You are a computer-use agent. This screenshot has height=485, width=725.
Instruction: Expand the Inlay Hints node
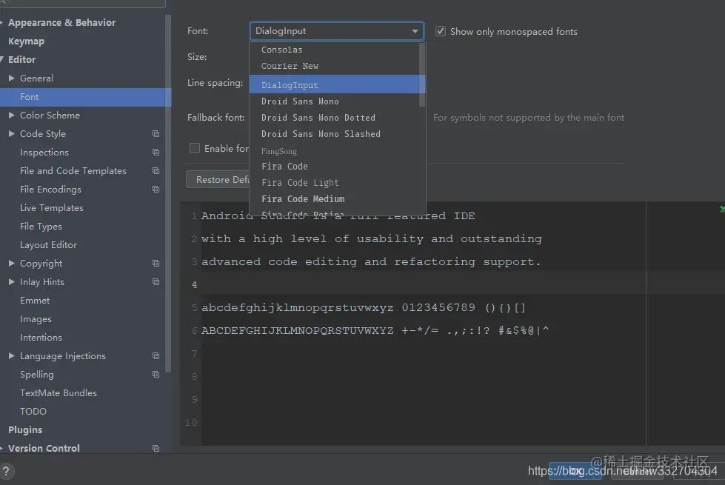[12, 281]
